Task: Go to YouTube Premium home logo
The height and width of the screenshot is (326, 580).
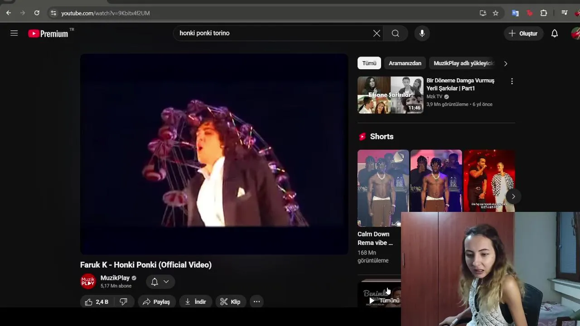Action: click(48, 34)
